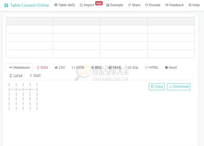
Task: Click the first header cell of table
Action: coord(30,21)
